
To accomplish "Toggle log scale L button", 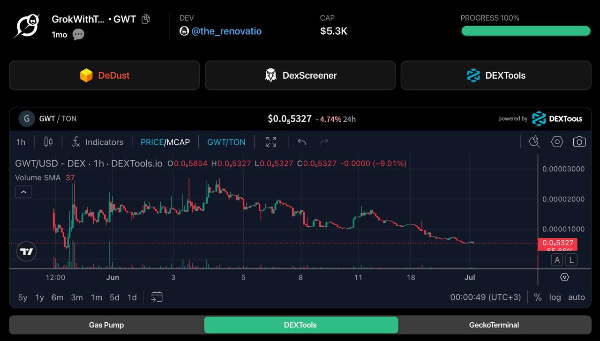I will coord(571,259).
